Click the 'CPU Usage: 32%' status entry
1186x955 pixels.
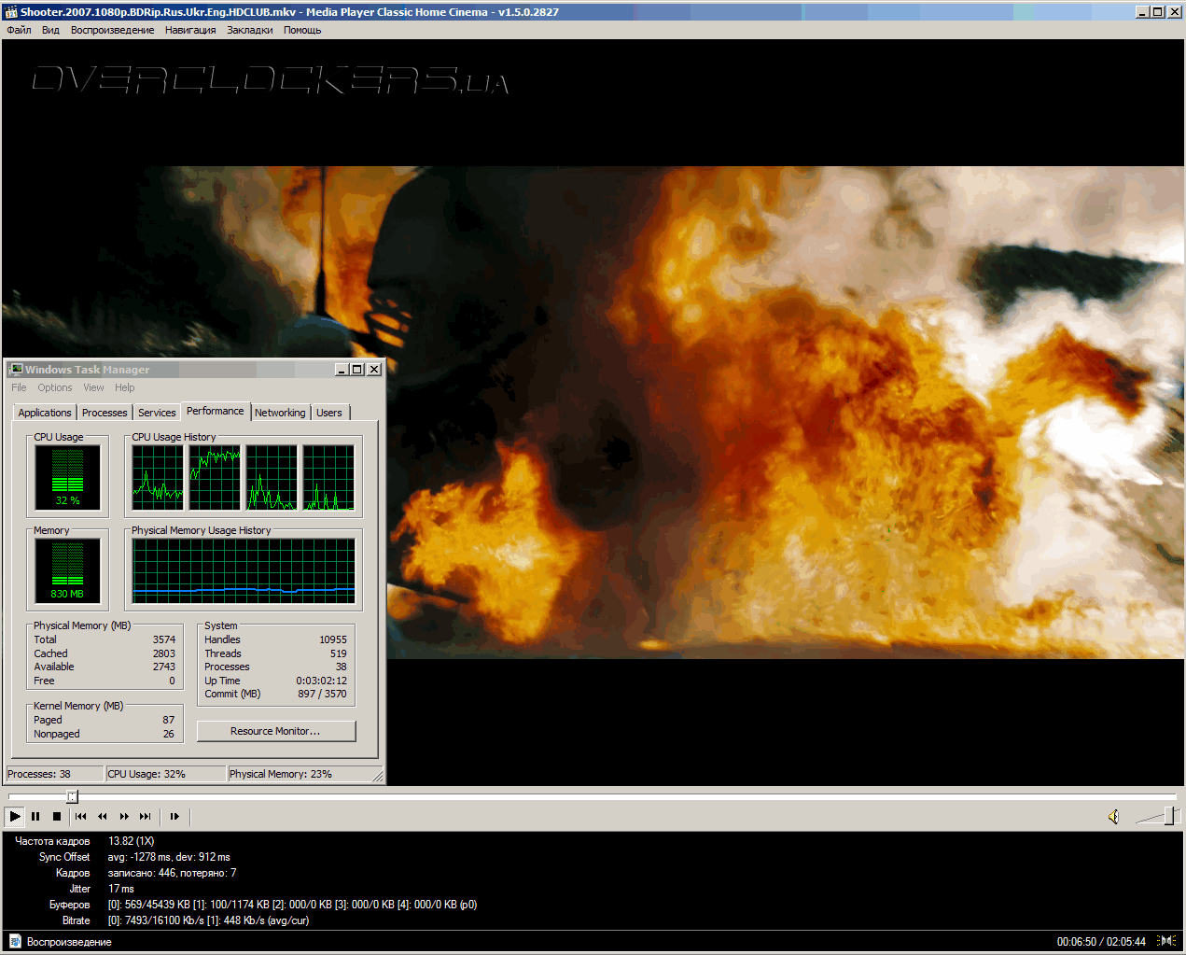(165, 774)
